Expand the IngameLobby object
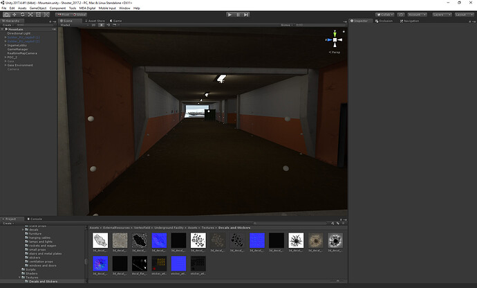The width and height of the screenshot is (477, 288). point(6,45)
